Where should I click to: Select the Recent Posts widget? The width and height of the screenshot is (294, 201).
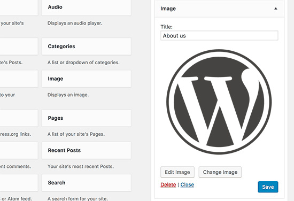87,150
